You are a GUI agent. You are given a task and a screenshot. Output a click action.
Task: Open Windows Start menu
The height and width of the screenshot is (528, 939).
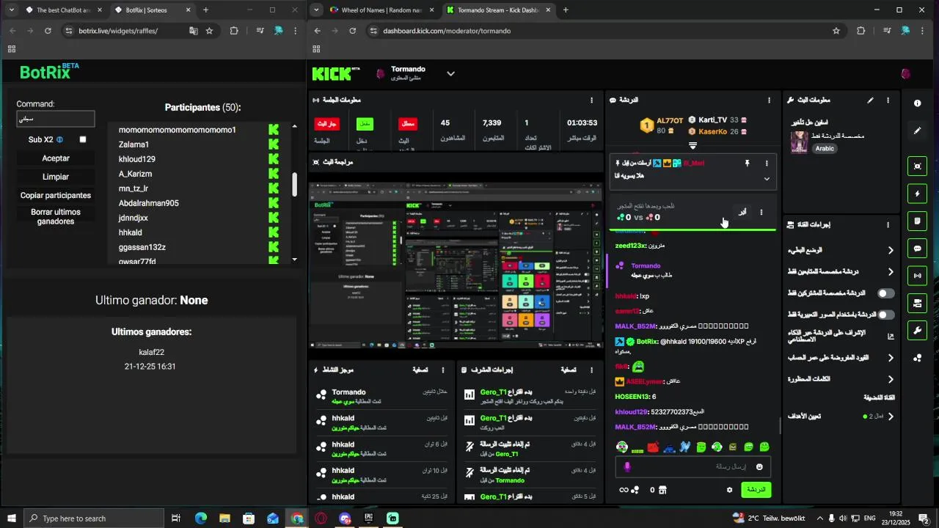pos(11,518)
